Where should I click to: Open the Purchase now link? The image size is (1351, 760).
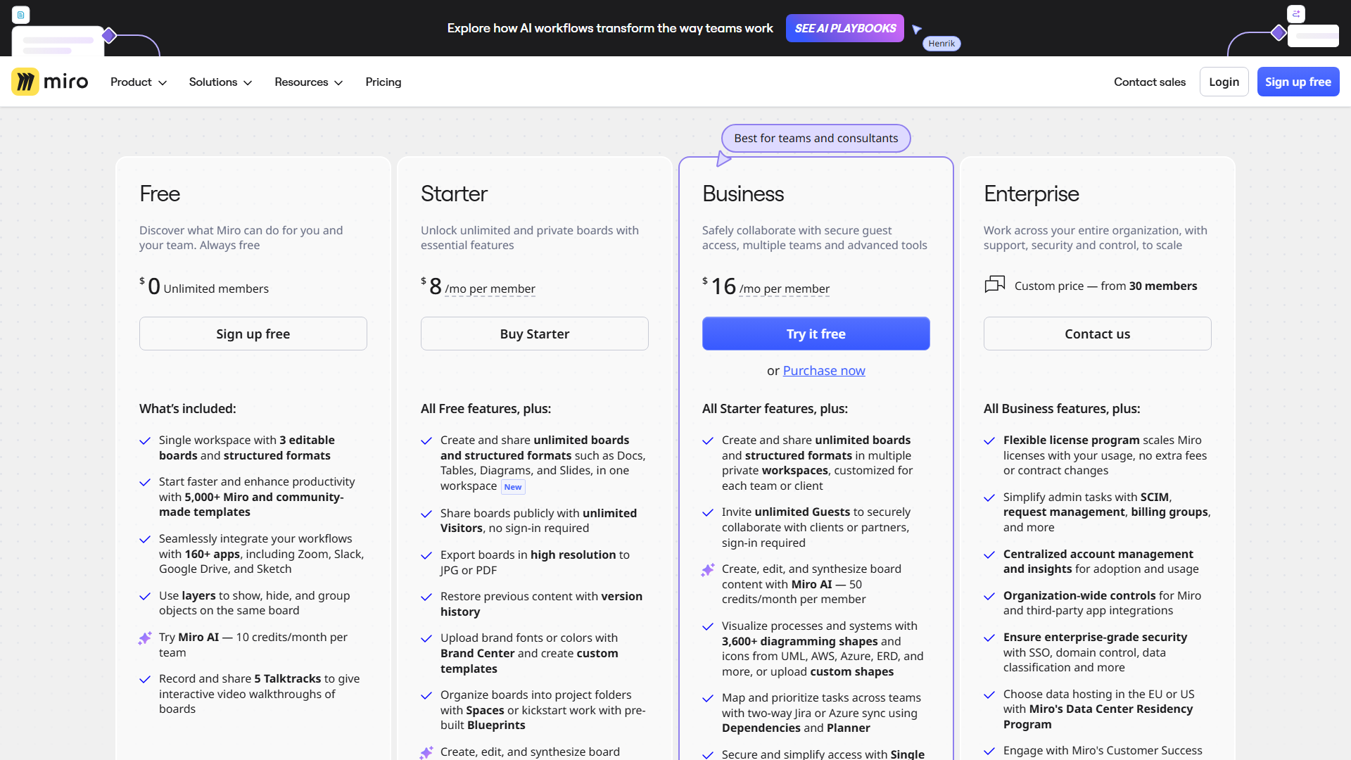(824, 370)
